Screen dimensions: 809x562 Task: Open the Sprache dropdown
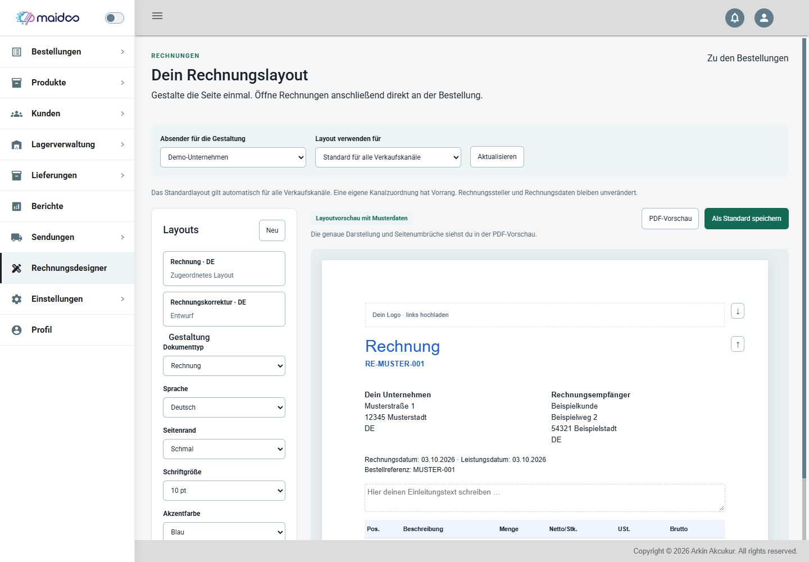pos(224,407)
